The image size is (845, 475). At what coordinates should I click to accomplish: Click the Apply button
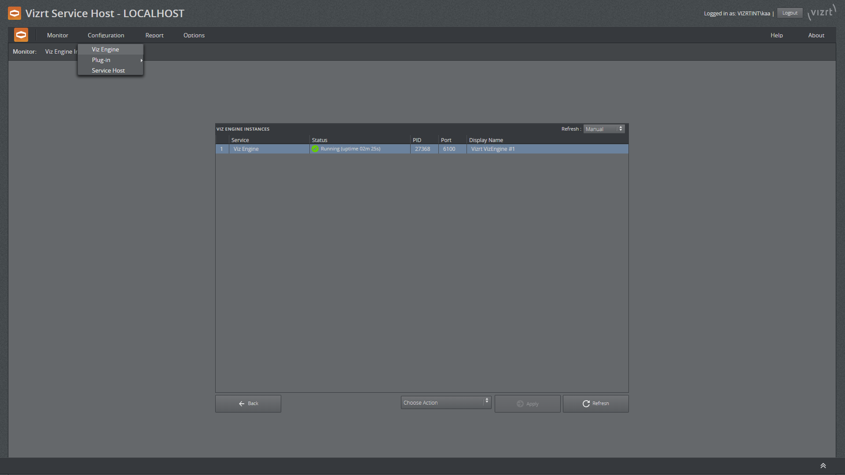coord(527,403)
